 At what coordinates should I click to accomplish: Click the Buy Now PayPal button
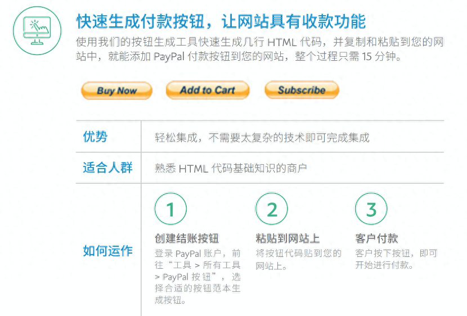(x=117, y=91)
